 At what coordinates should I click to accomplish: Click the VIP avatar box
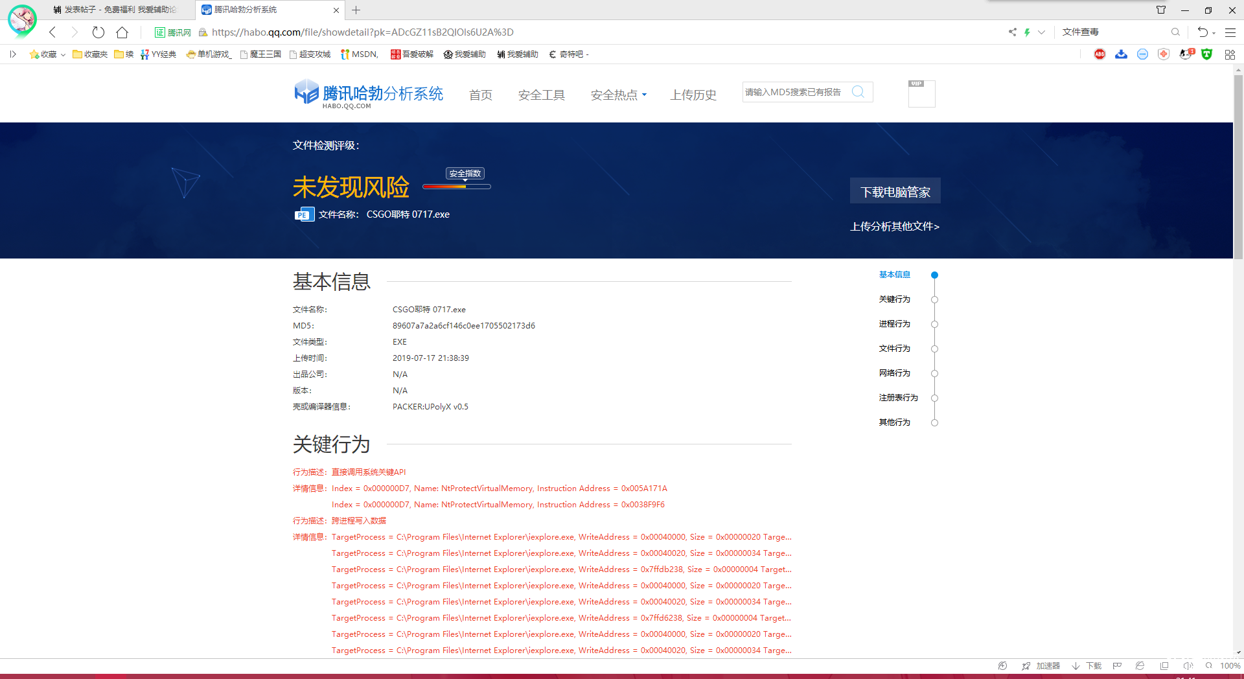(x=921, y=93)
